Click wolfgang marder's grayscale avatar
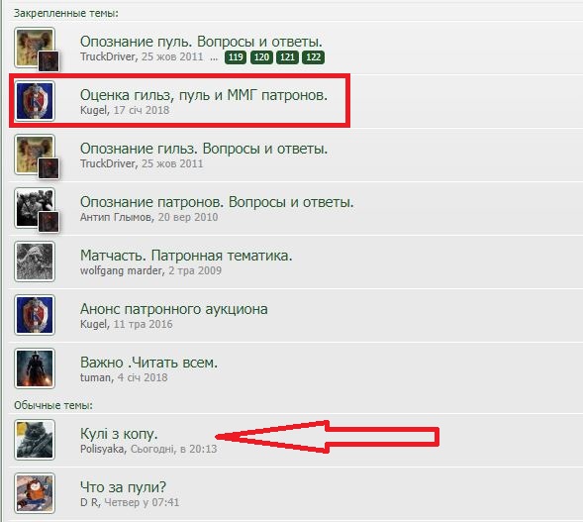 pos(35,261)
